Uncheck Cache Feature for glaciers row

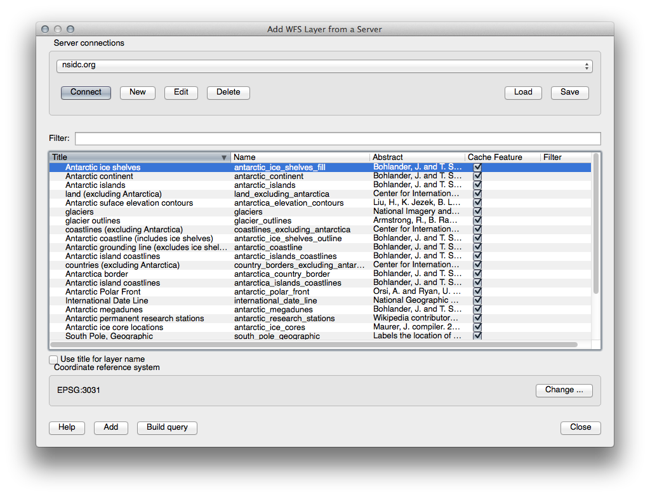click(477, 212)
